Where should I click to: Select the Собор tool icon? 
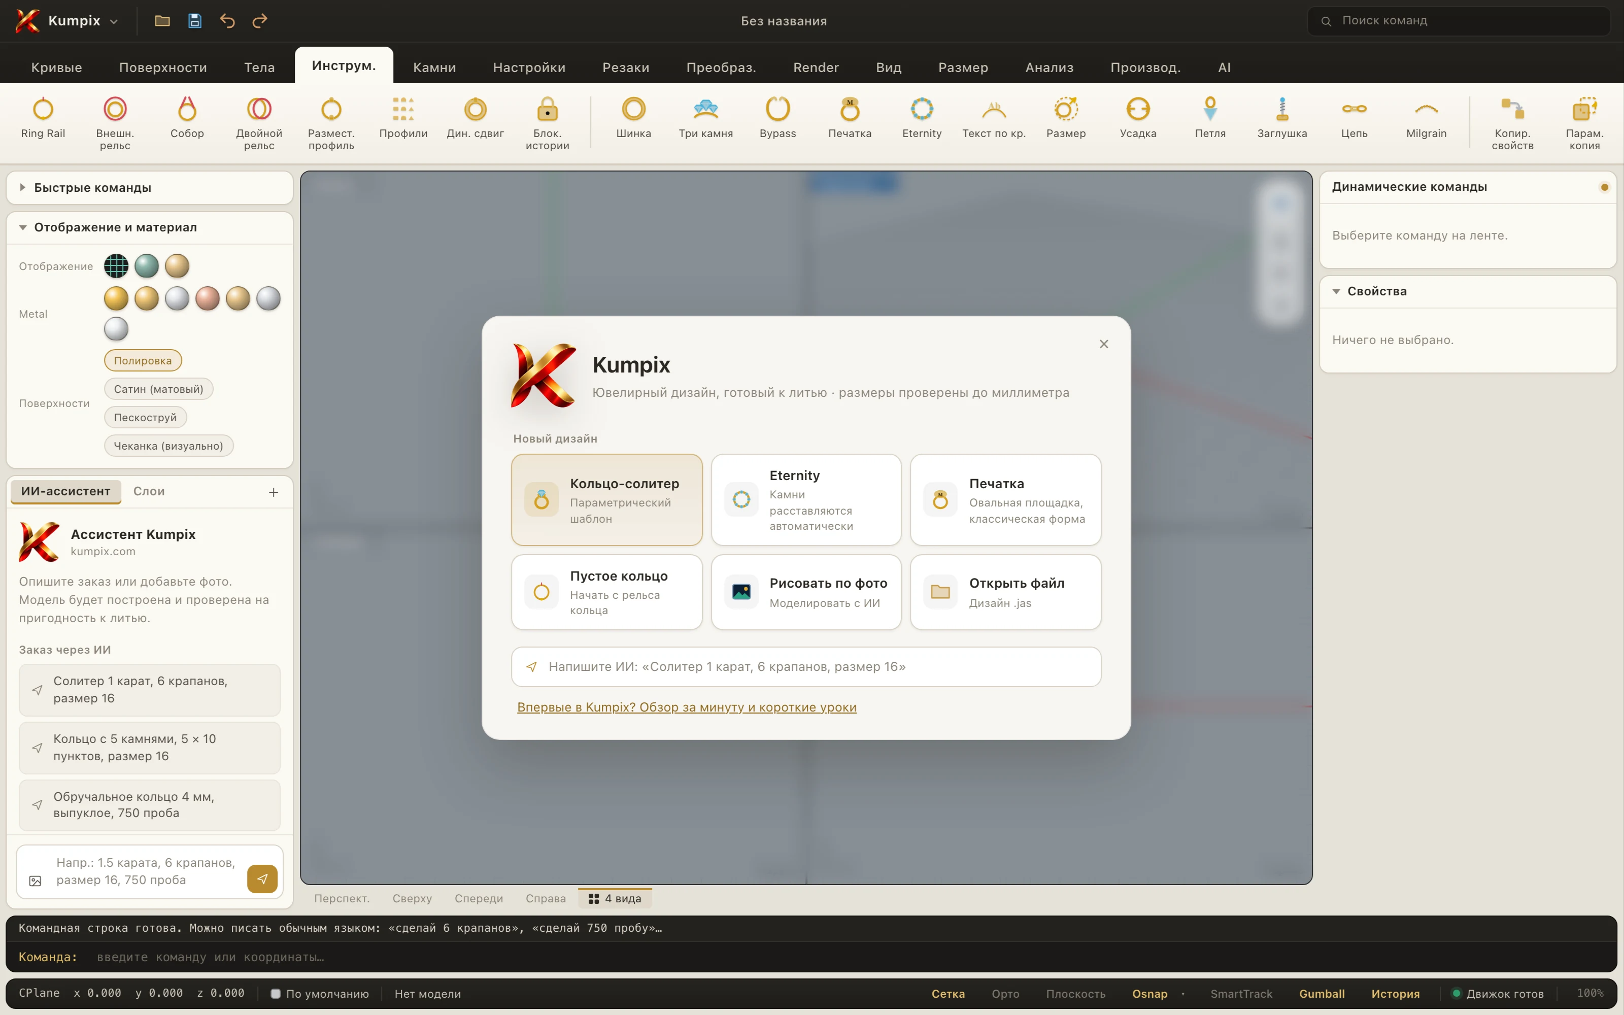tap(187, 109)
